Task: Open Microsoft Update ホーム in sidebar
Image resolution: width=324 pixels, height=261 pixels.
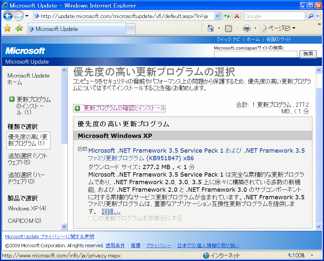Action: click(28, 79)
